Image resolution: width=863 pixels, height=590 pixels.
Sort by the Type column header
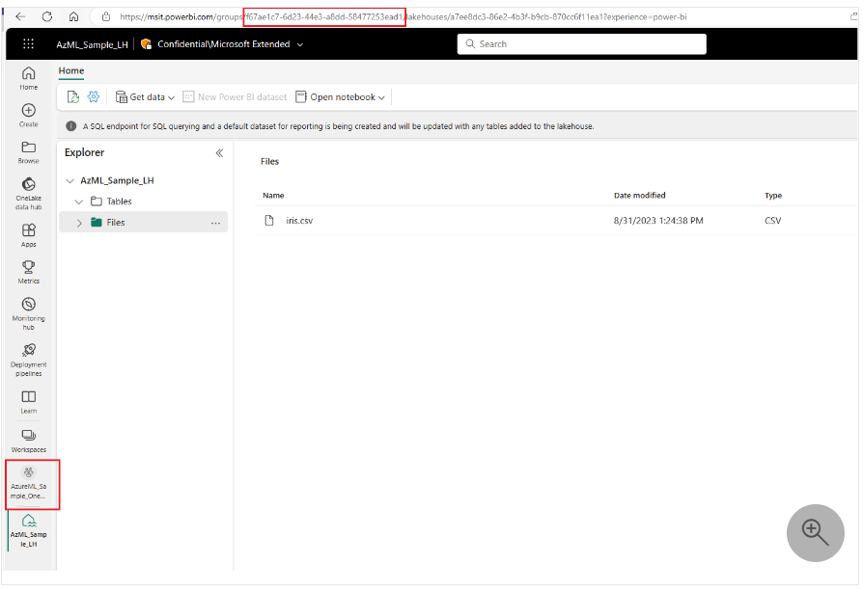click(x=773, y=196)
